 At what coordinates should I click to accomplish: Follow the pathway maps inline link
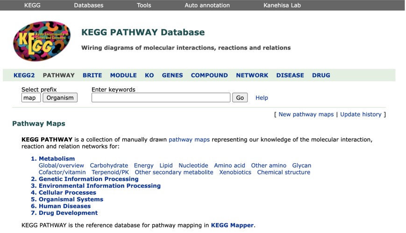click(x=189, y=140)
